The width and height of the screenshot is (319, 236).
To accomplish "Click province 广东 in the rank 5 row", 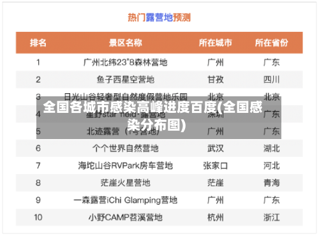I will (x=272, y=131).
